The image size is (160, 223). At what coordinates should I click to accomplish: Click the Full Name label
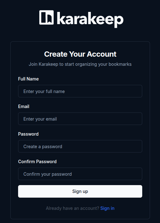click(28, 79)
